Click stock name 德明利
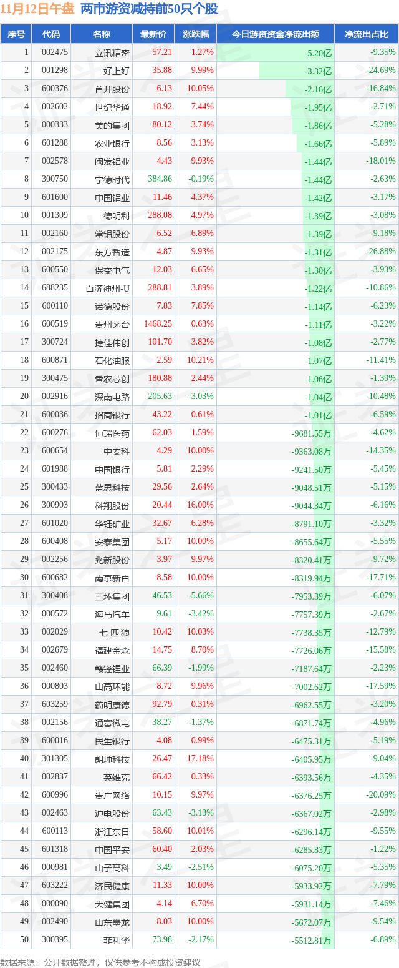The image size is (399, 968). [117, 216]
